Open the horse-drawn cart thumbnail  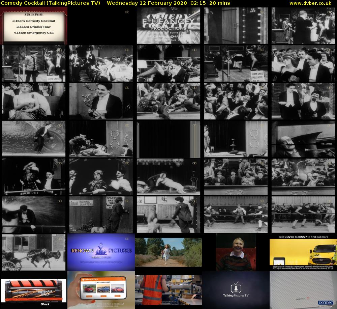34,252
